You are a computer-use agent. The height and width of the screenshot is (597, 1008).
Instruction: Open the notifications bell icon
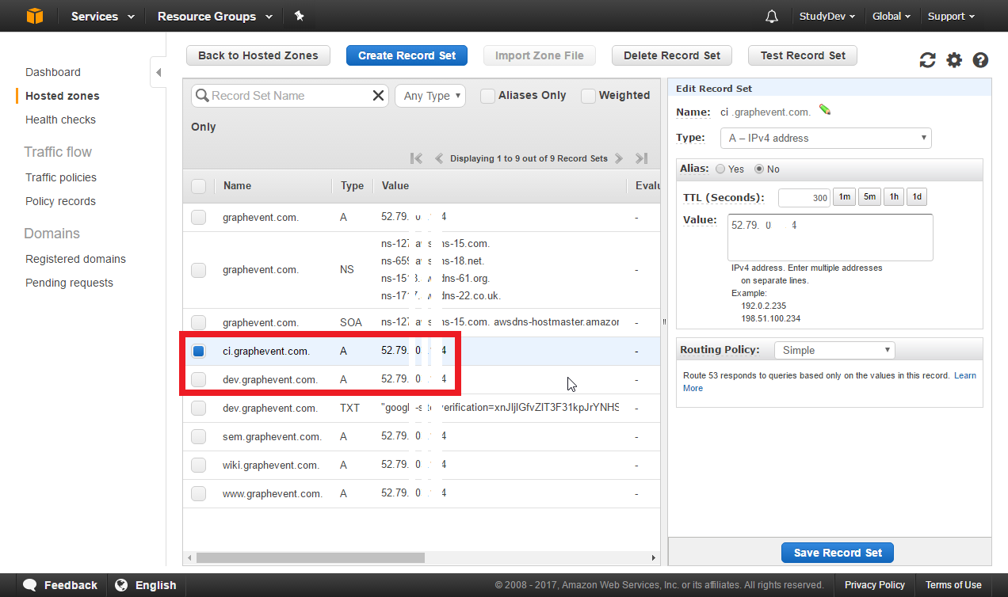point(772,17)
